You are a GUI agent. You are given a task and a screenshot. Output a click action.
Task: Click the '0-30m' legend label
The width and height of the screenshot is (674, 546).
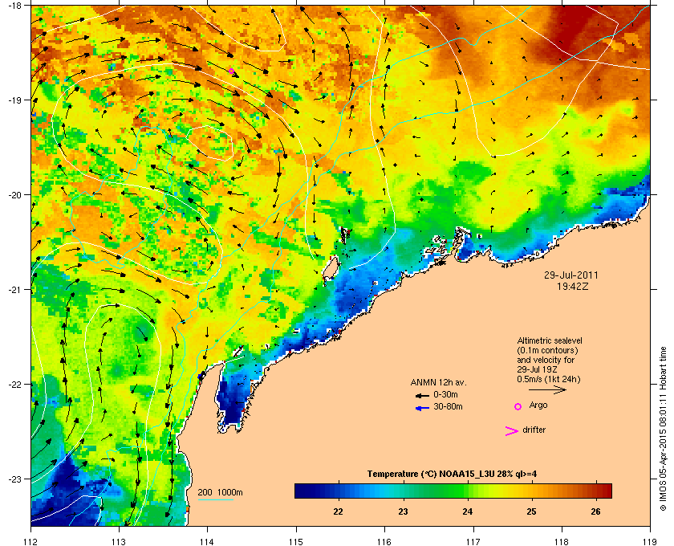click(445, 394)
